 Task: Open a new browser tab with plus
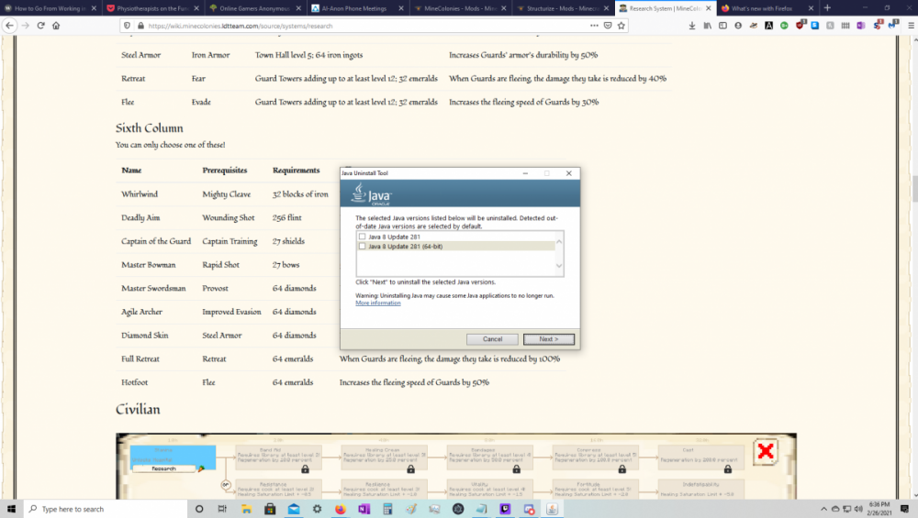(827, 7)
